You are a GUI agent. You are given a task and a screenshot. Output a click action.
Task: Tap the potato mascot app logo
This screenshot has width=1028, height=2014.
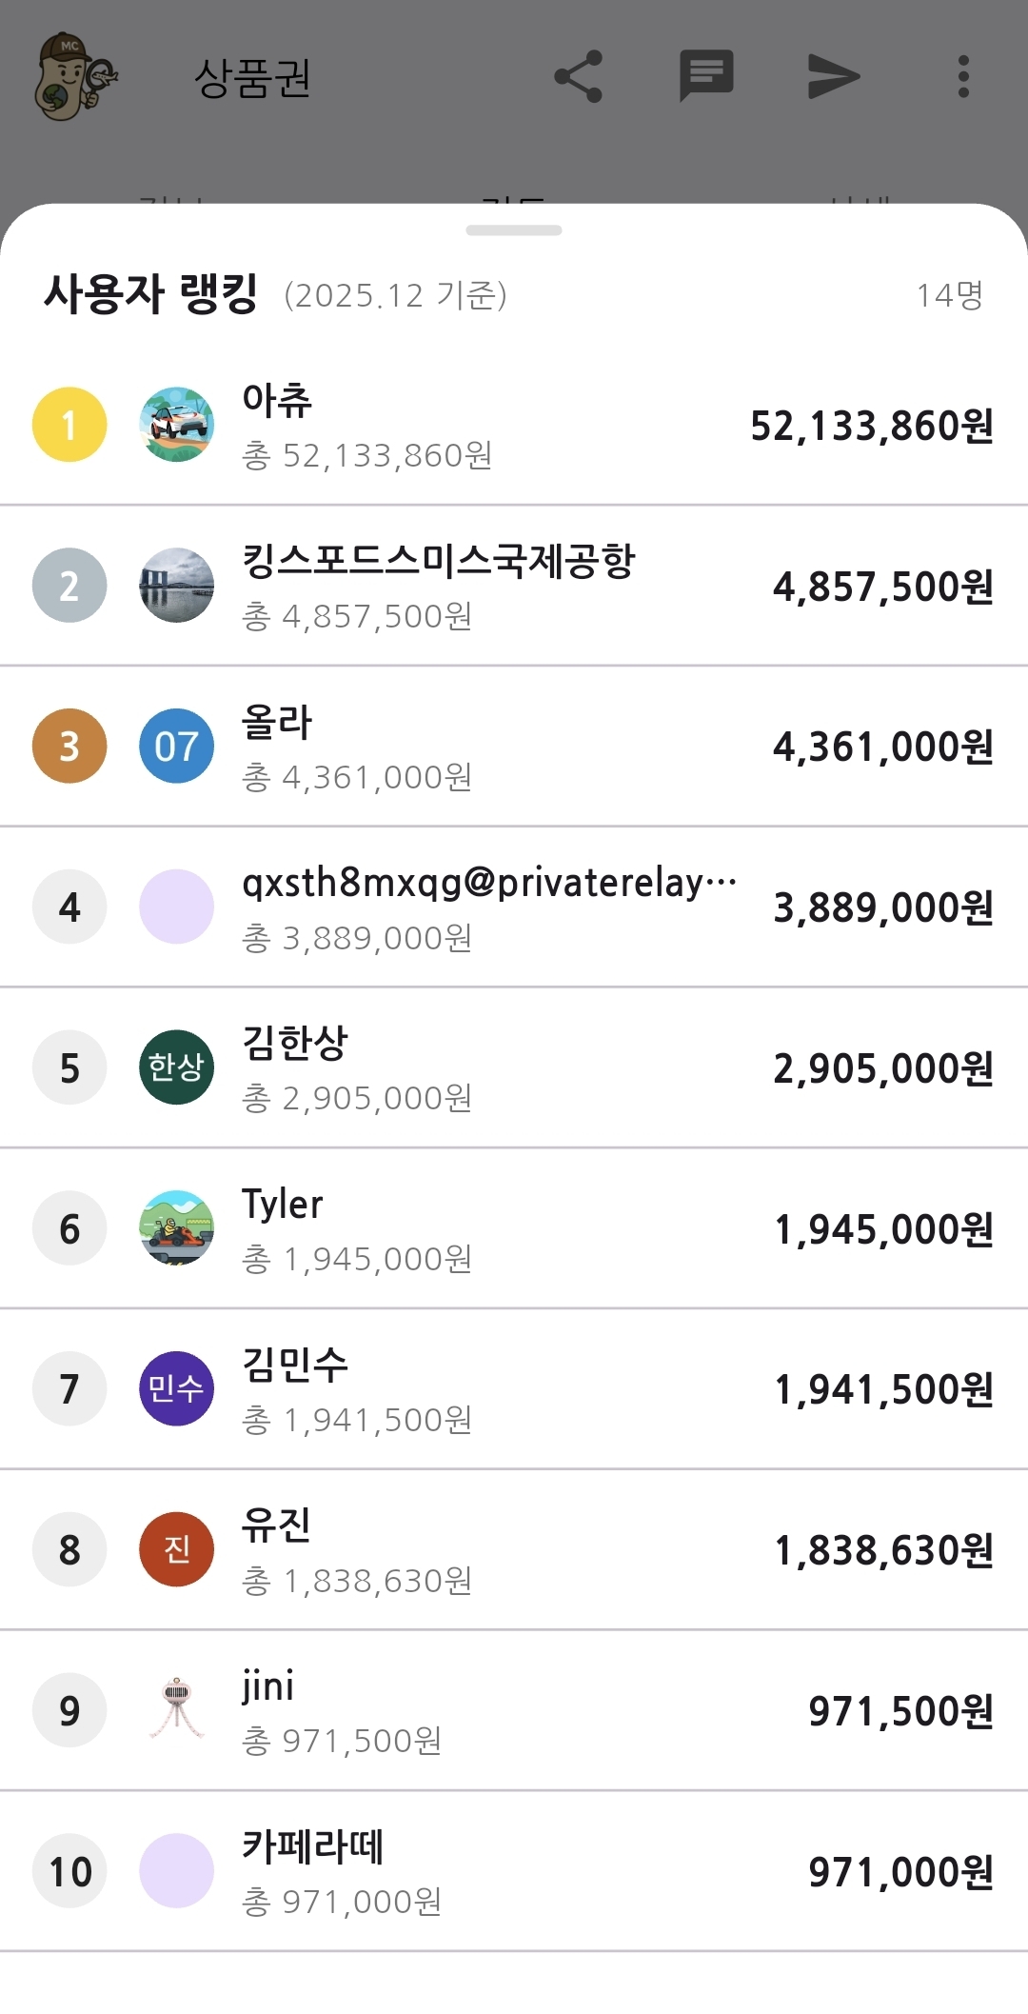coord(74,76)
